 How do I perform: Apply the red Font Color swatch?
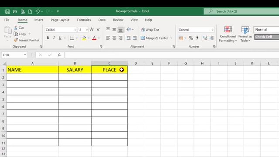(x=94, y=38)
